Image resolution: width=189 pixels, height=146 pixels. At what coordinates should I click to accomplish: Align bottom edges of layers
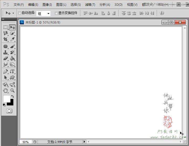[x=96, y=13]
